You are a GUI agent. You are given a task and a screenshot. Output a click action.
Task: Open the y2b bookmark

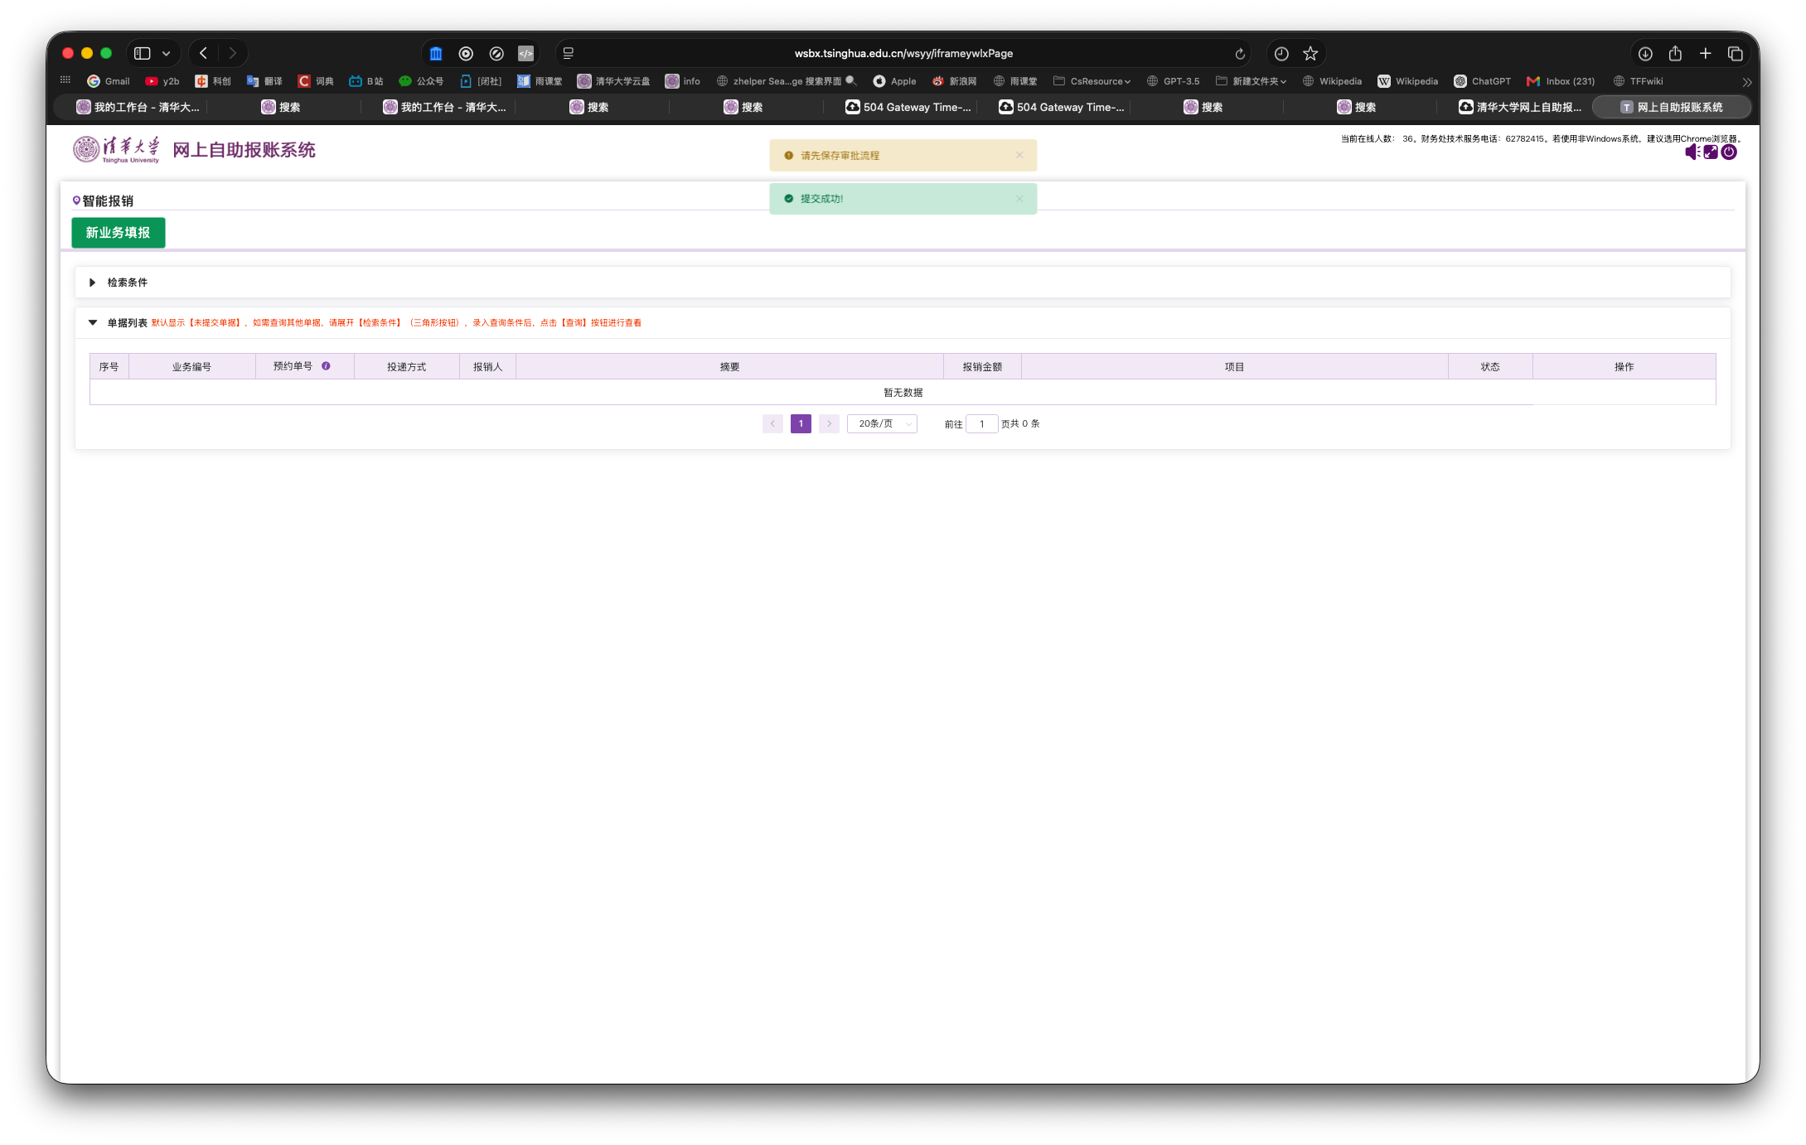click(162, 81)
